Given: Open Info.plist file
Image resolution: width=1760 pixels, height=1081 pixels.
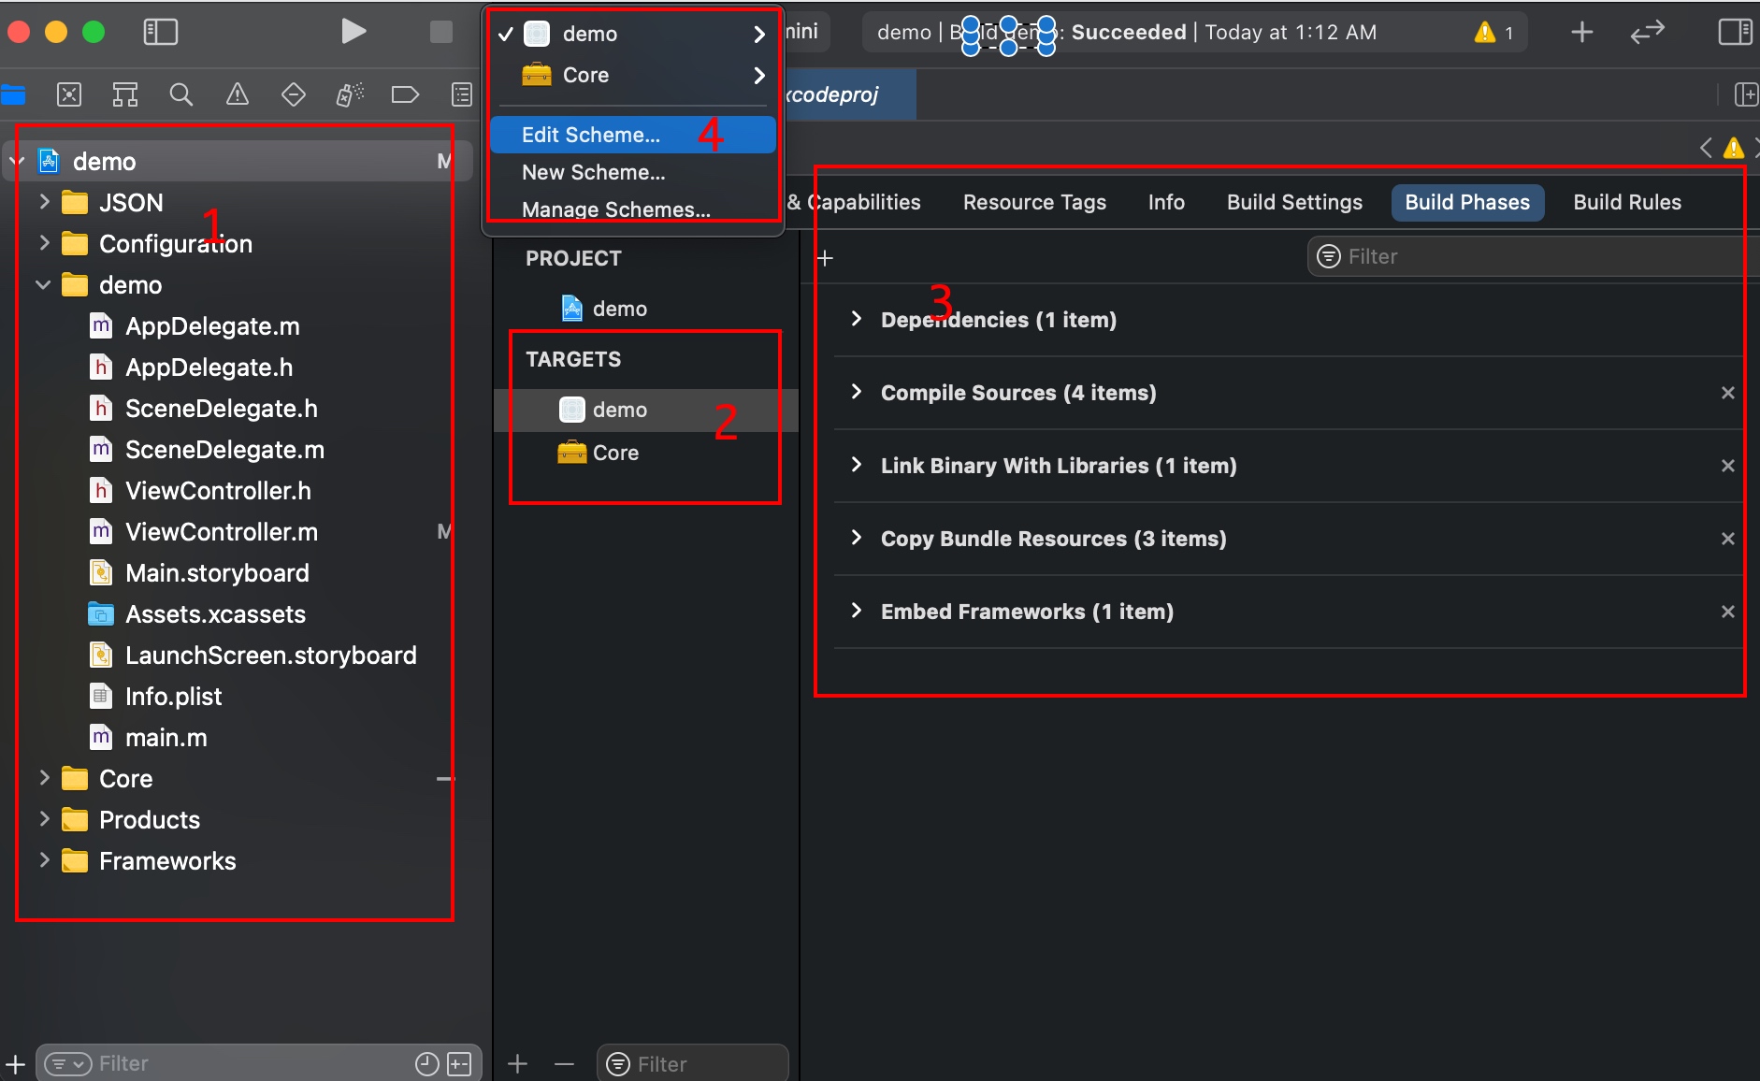Looking at the screenshot, I should coord(173,697).
